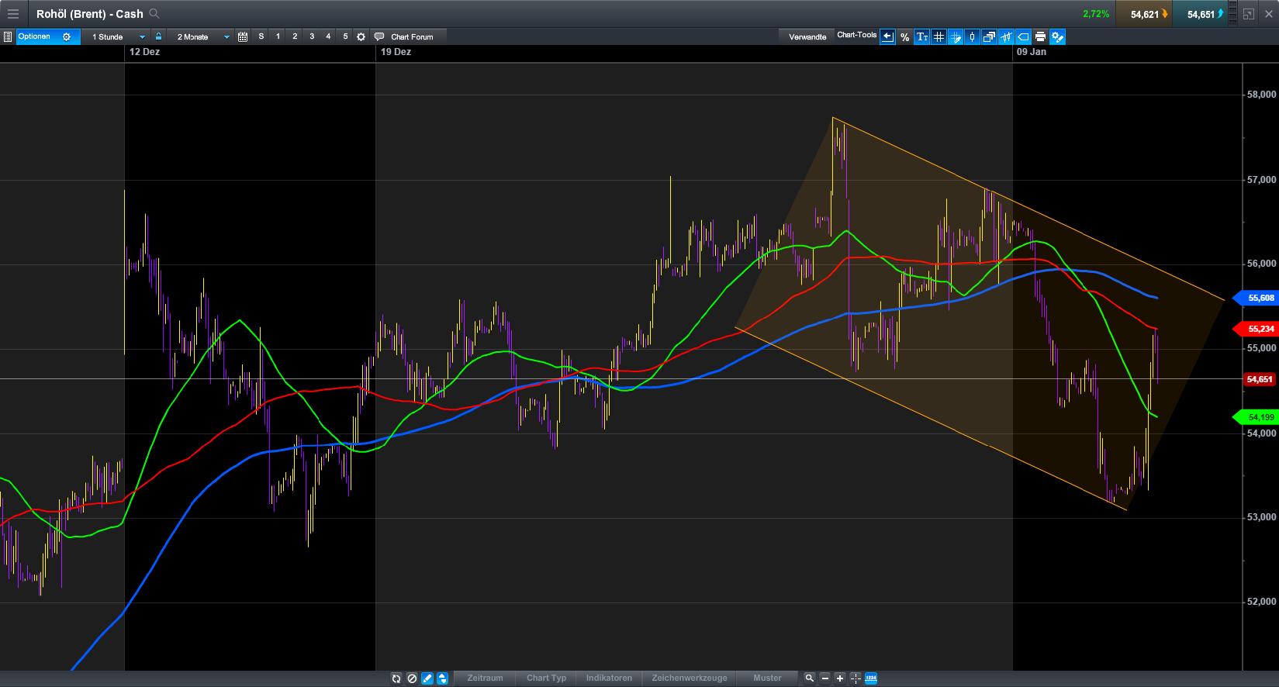The image size is (1279, 687).
Task: Open the Indikatoren menu
Action: (609, 678)
